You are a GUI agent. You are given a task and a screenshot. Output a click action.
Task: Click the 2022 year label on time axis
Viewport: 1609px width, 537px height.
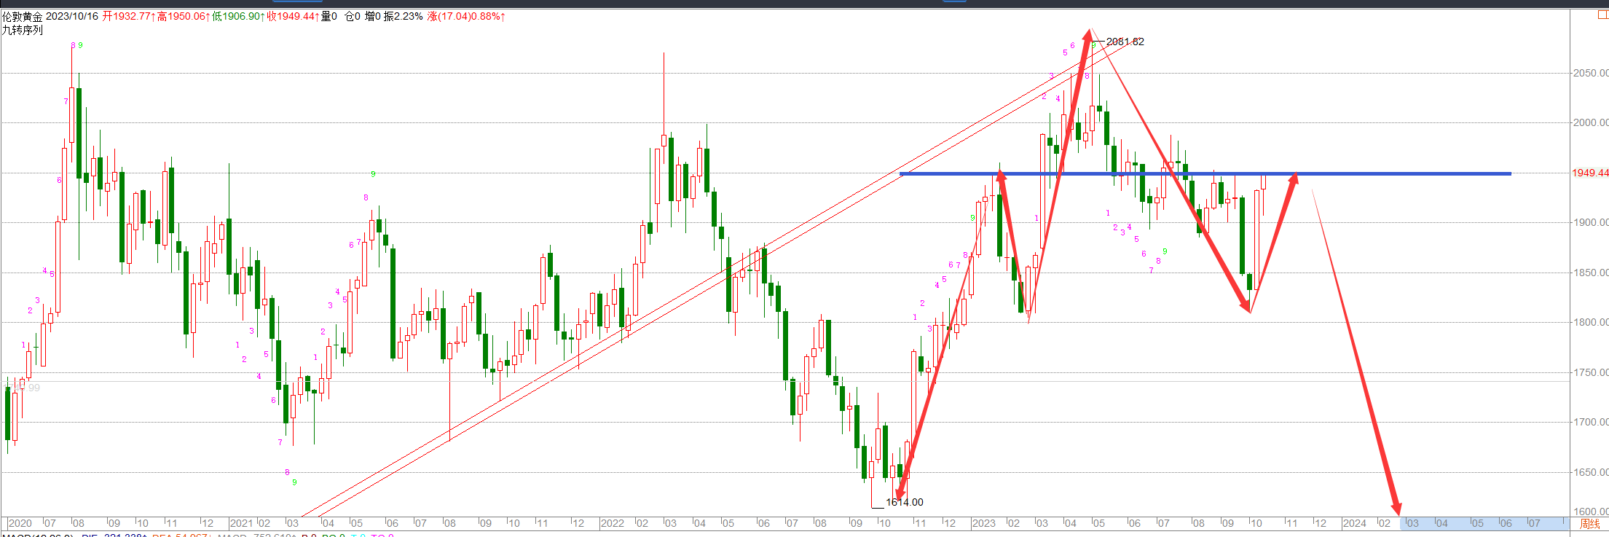coord(612,523)
